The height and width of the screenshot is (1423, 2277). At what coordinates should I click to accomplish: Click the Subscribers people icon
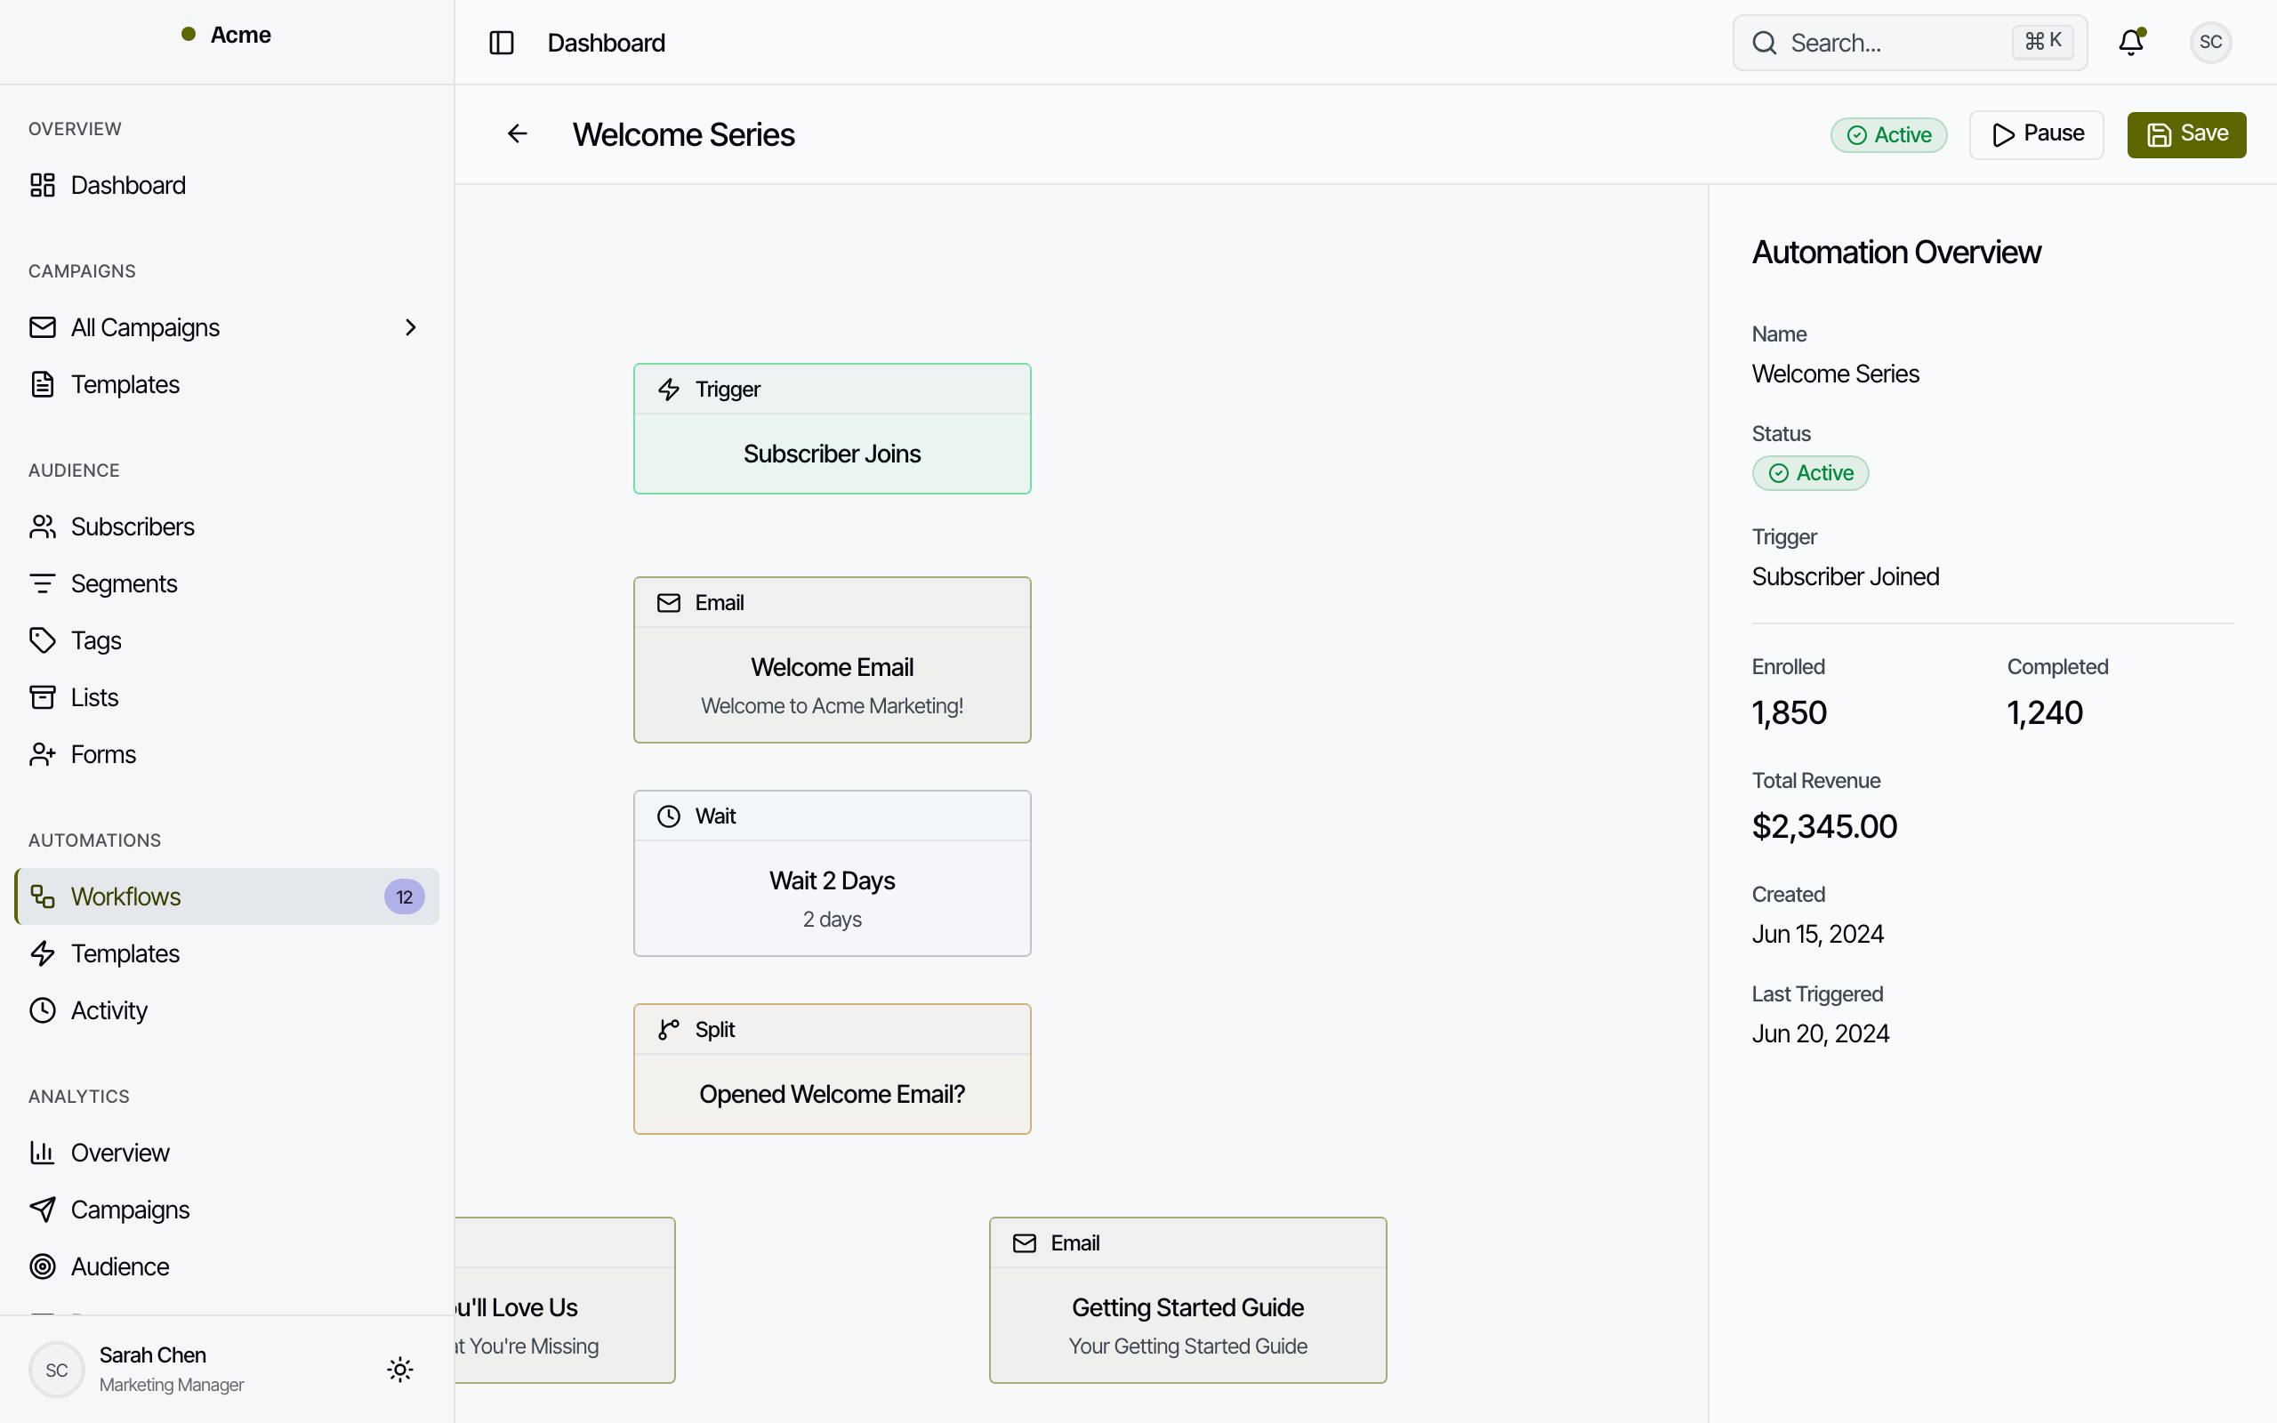click(43, 527)
